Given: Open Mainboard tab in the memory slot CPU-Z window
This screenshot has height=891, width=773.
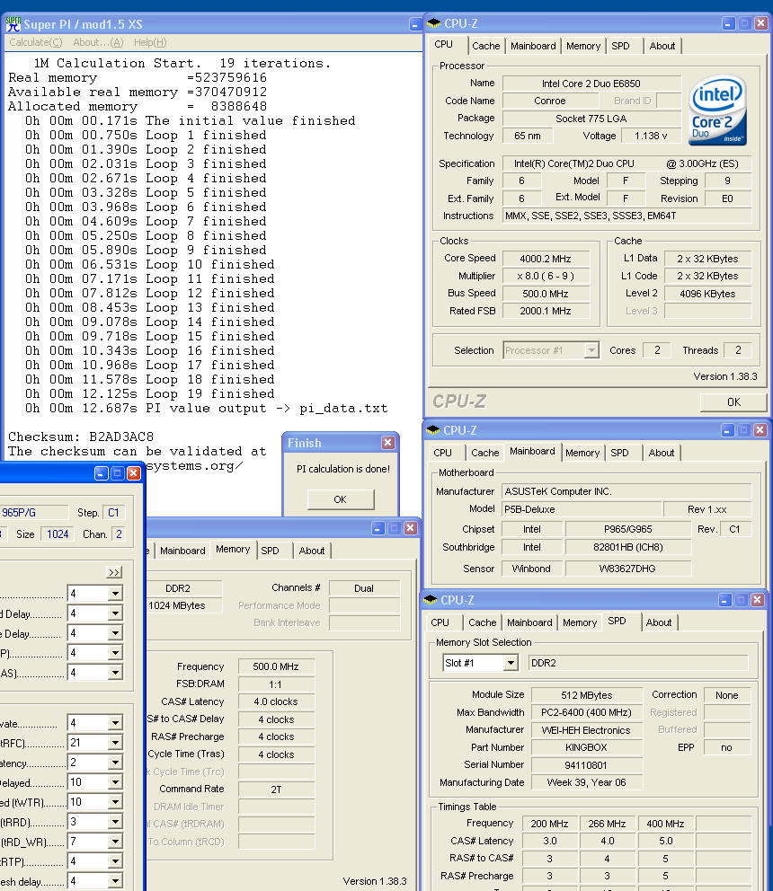Looking at the screenshot, I should 529,622.
